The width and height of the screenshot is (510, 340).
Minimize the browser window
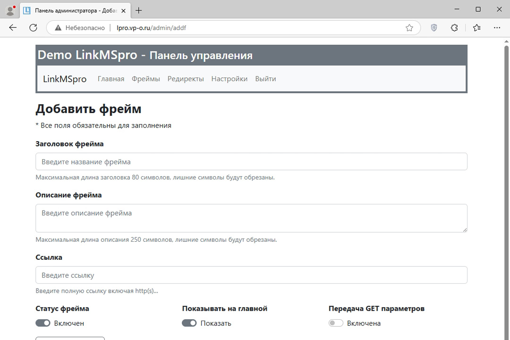point(457,9)
